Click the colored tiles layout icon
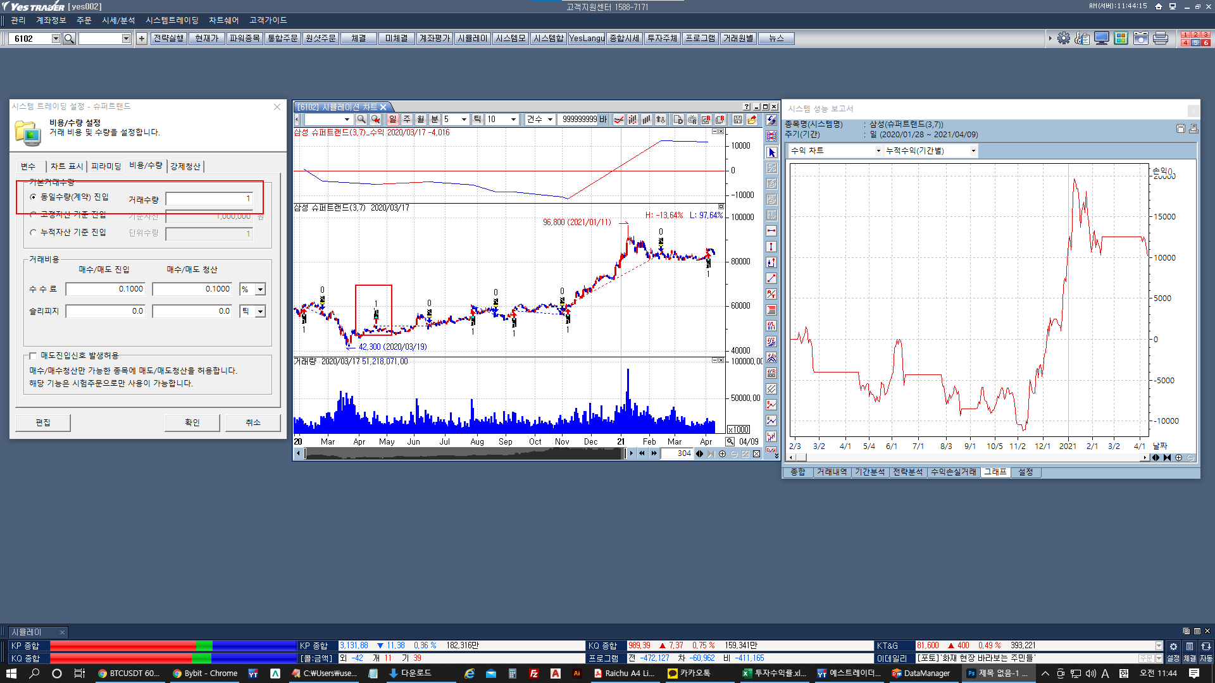 click(1121, 39)
